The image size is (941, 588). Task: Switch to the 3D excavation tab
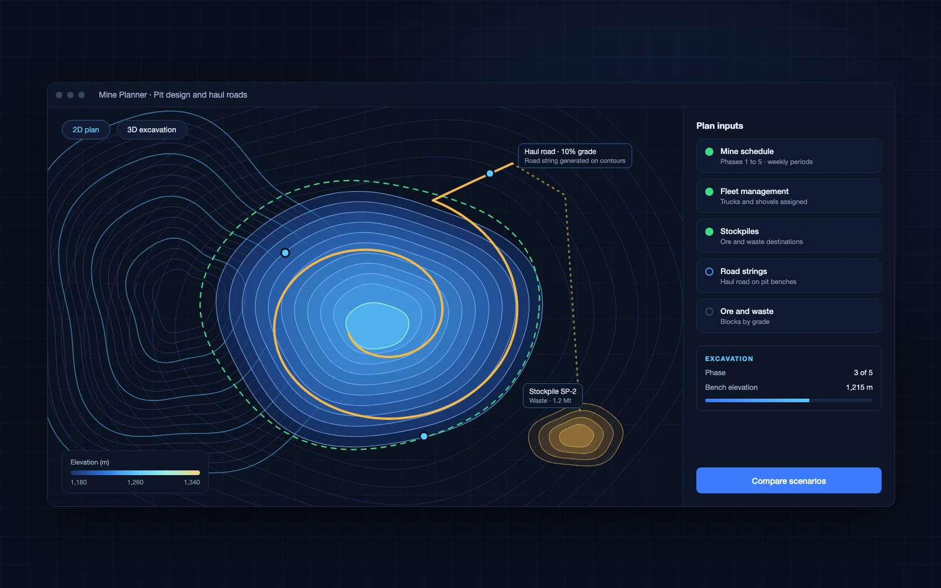tap(152, 130)
